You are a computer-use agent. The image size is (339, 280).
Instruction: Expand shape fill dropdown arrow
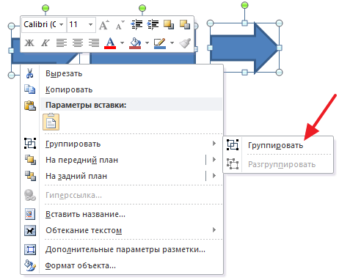click(147, 43)
